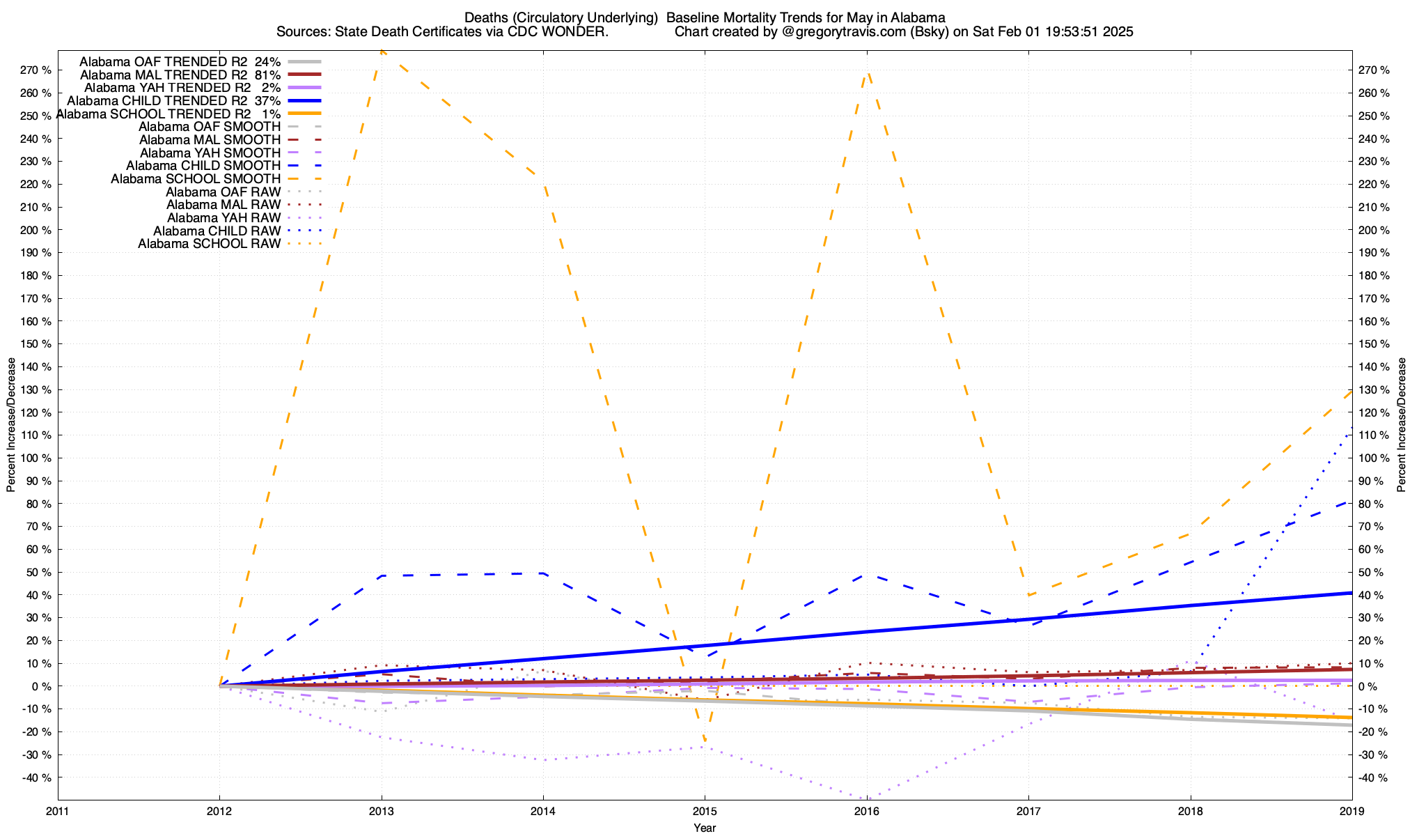The image size is (1426, 836).
Task: Click the Alabama YAH RAW legend label
Action: click(x=224, y=218)
